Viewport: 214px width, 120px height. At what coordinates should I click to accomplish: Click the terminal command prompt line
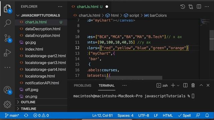(x=134, y=96)
